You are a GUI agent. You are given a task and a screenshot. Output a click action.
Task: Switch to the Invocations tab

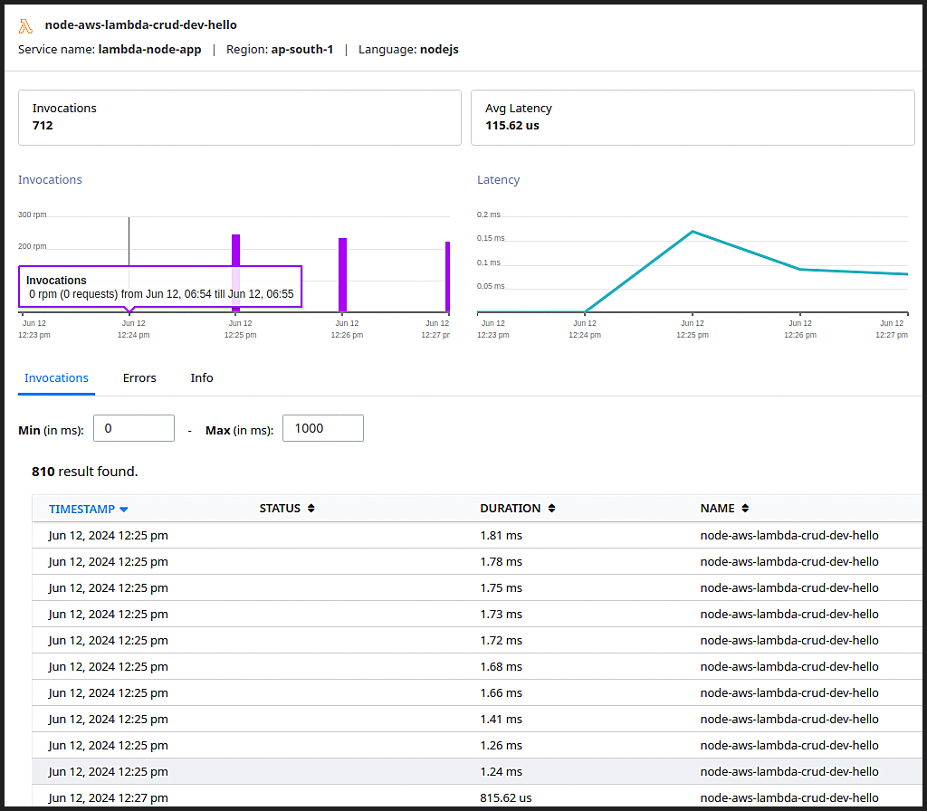tap(56, 378)
